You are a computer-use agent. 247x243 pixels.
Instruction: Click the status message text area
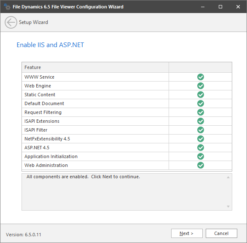coord(124,192)
